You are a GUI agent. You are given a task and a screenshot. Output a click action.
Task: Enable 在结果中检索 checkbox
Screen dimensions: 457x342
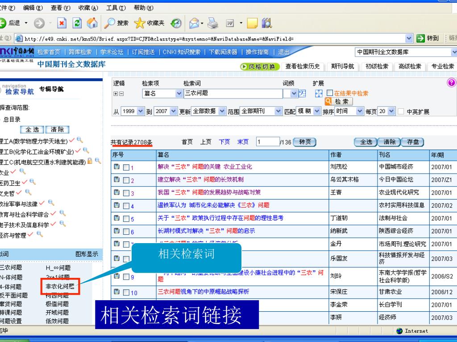coord(330,93)
